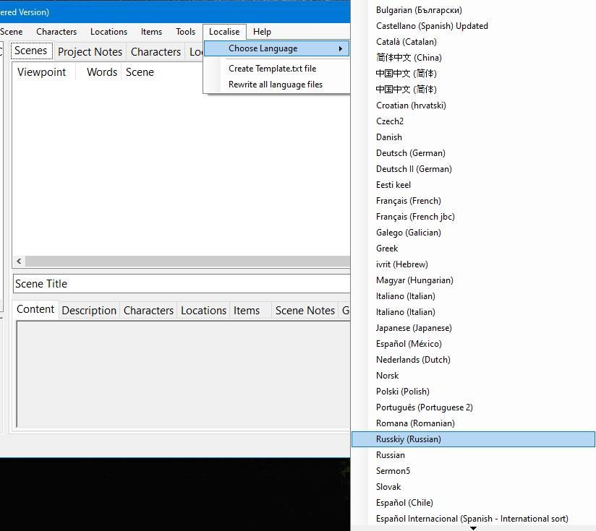Screen dimensions: 596x531
Task: Click Create Template.txt file option
Action: point(272,69)
